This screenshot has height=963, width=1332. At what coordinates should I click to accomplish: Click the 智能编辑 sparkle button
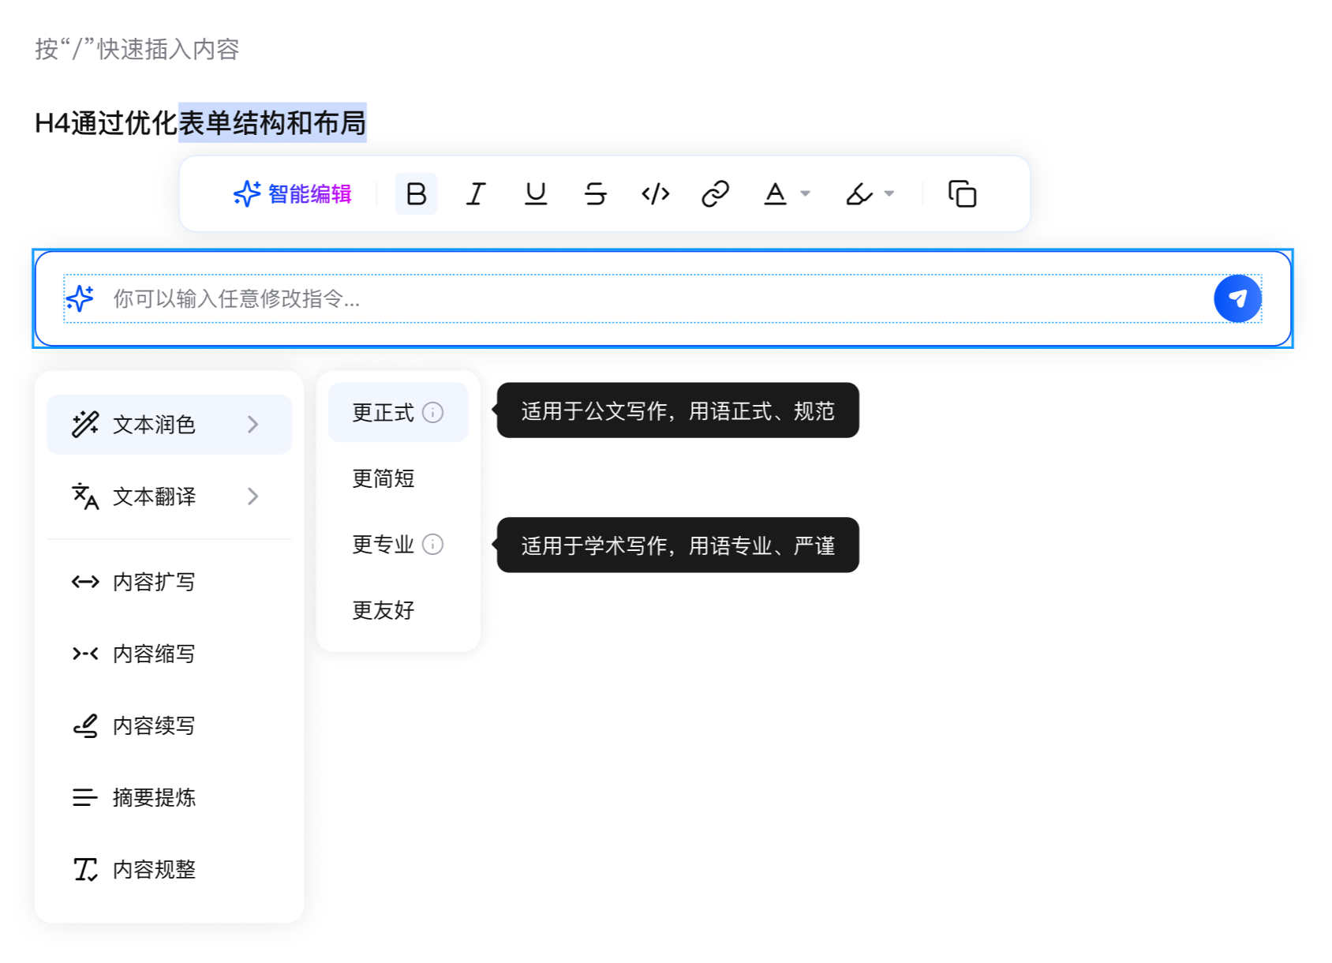(x=292, y=194)
